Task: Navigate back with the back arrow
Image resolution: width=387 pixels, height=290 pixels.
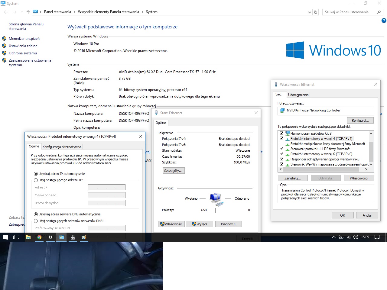Action: click(6, 12)
